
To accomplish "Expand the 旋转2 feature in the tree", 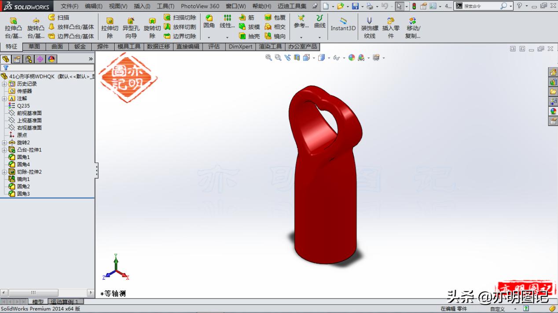I will (x=4, y=142).
